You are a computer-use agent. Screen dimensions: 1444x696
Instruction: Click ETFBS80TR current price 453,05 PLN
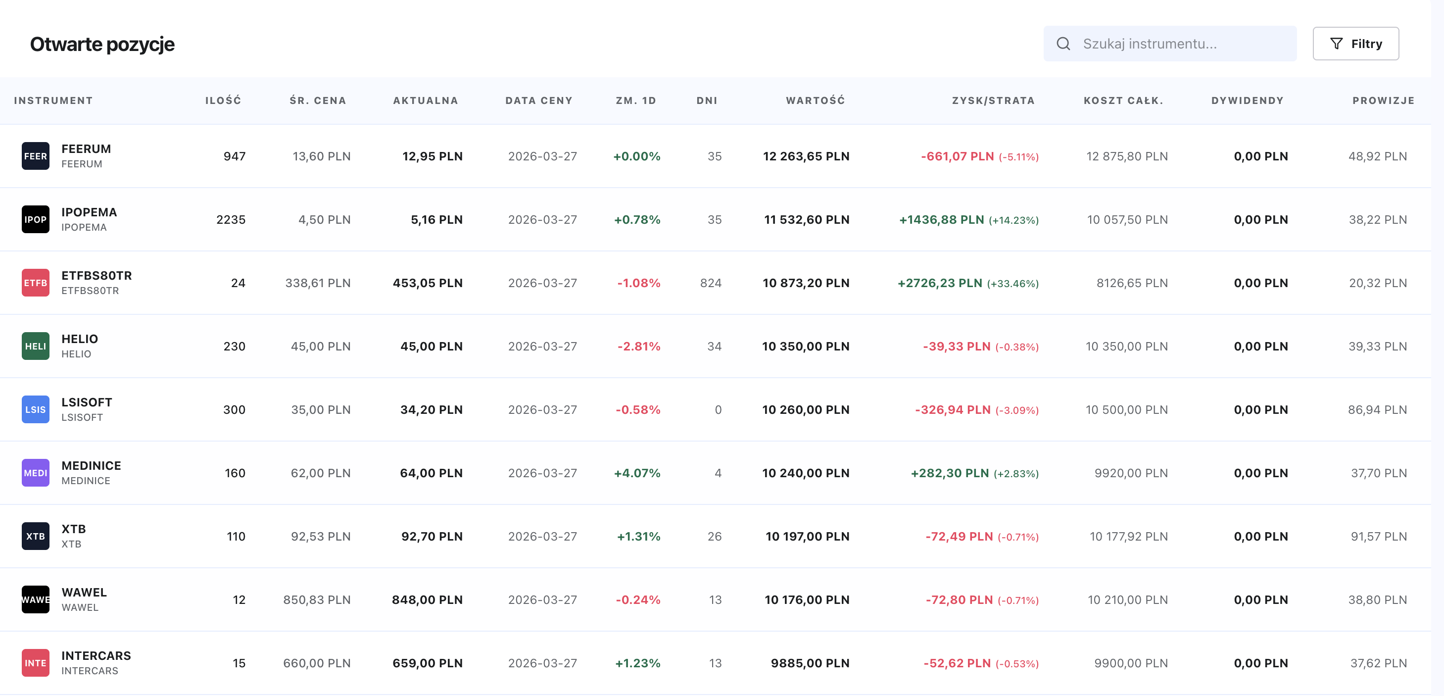tap(428, 283)
